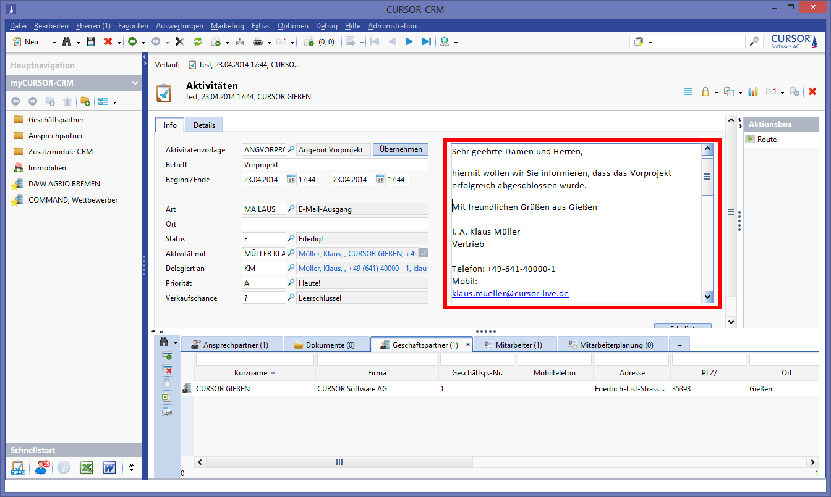
Task: Open the Auswertungen menu
Action: pos(179,26)
